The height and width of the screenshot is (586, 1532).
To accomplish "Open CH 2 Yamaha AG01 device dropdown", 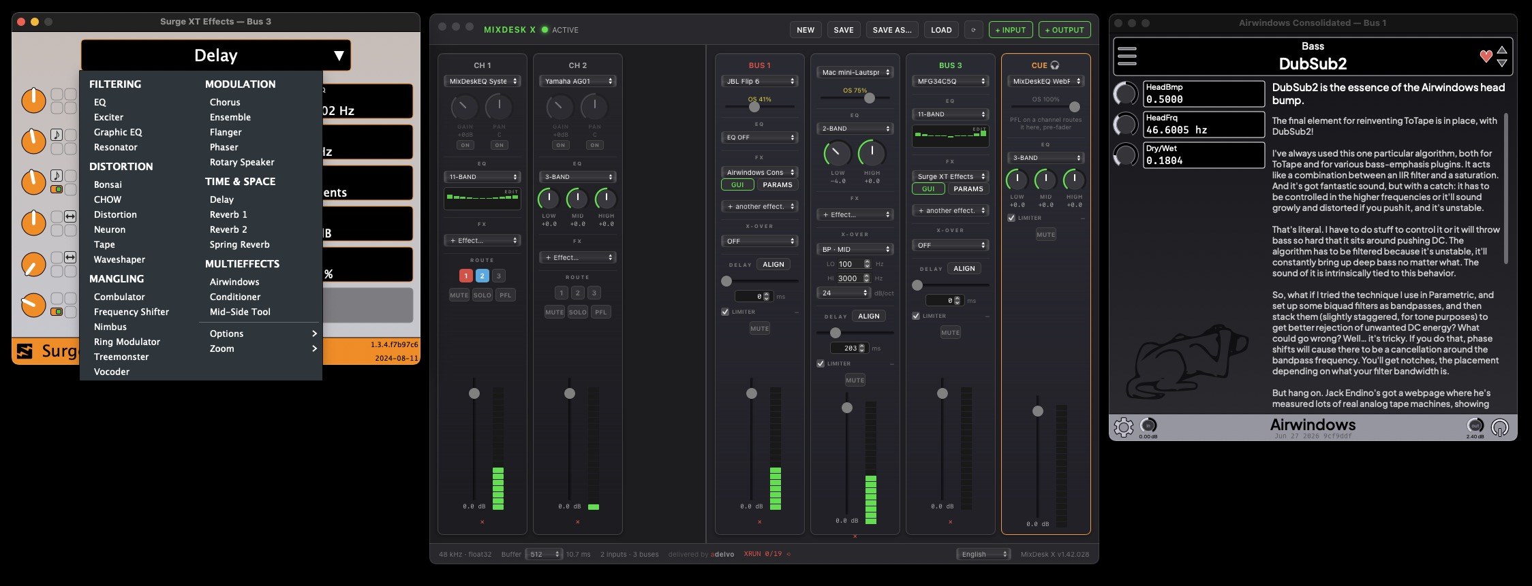I will tap(577, 81).
